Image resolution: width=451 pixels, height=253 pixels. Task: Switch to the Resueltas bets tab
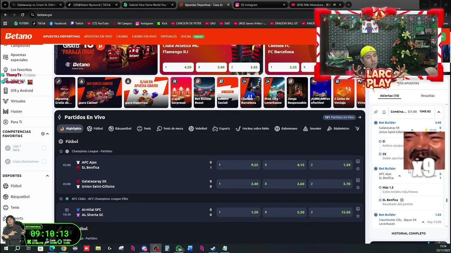tap(428, 96)
